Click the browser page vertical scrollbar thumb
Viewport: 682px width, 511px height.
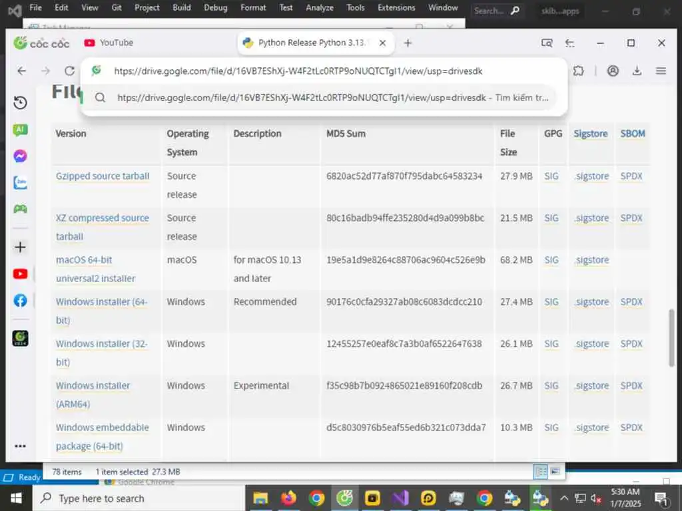coord(671,337)
